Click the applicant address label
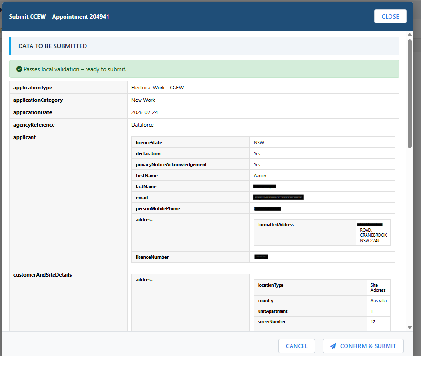 point(144,219)
